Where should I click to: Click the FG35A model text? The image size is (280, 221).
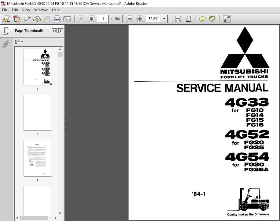(x=256, y=169)
